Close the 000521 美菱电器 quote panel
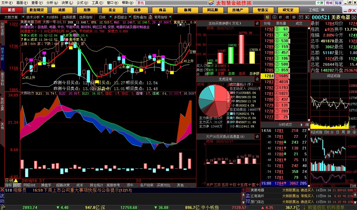The width and height of the screenshot is (357, 210). 354,17
